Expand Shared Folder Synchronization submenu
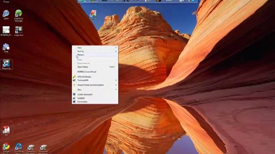This screenshot has height=154, width=275. coord(95,85)
